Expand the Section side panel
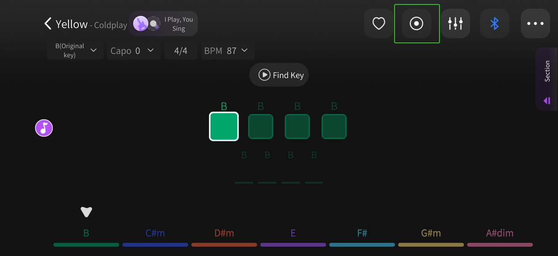 coord(547,79)
